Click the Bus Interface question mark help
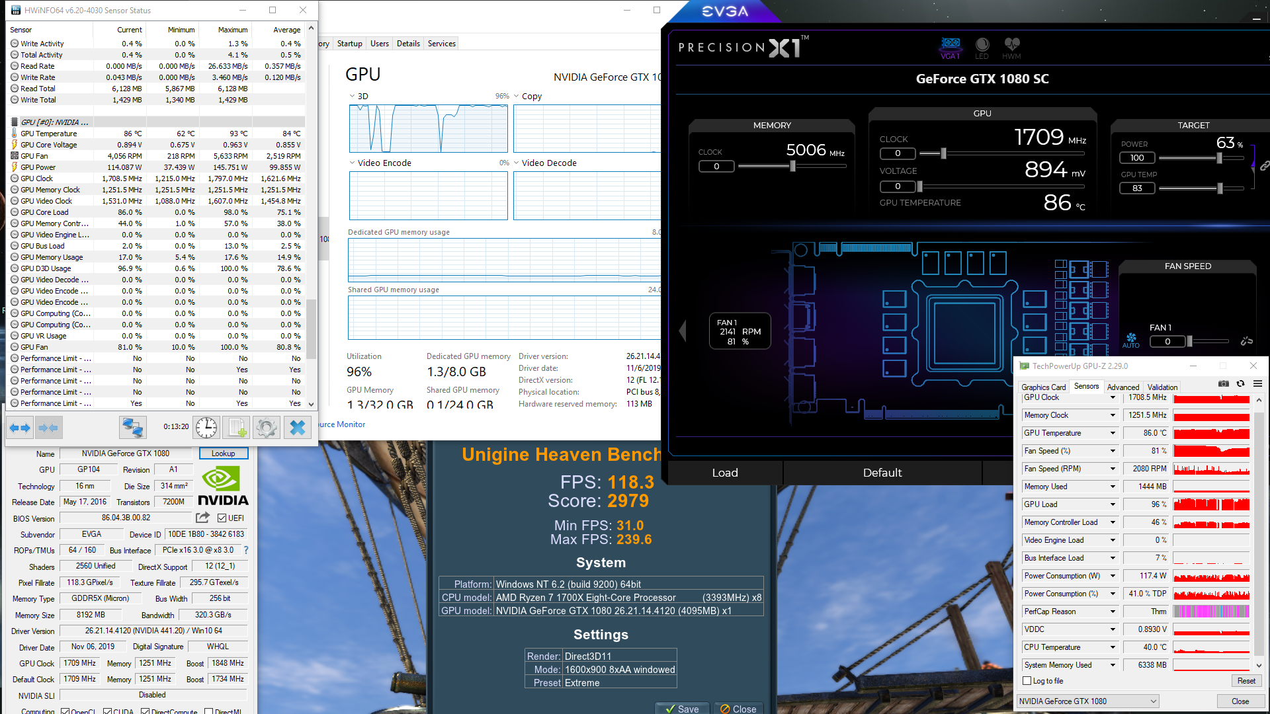 (x=246, y=550)
